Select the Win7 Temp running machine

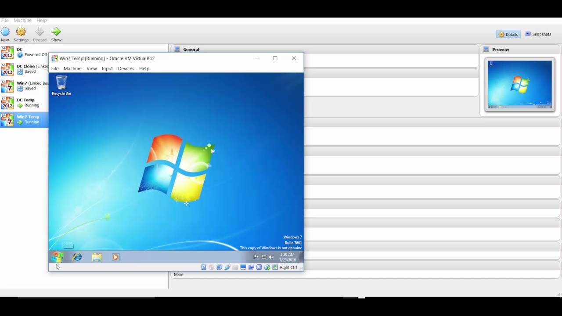pyautogui.click(x=24, y=119)
